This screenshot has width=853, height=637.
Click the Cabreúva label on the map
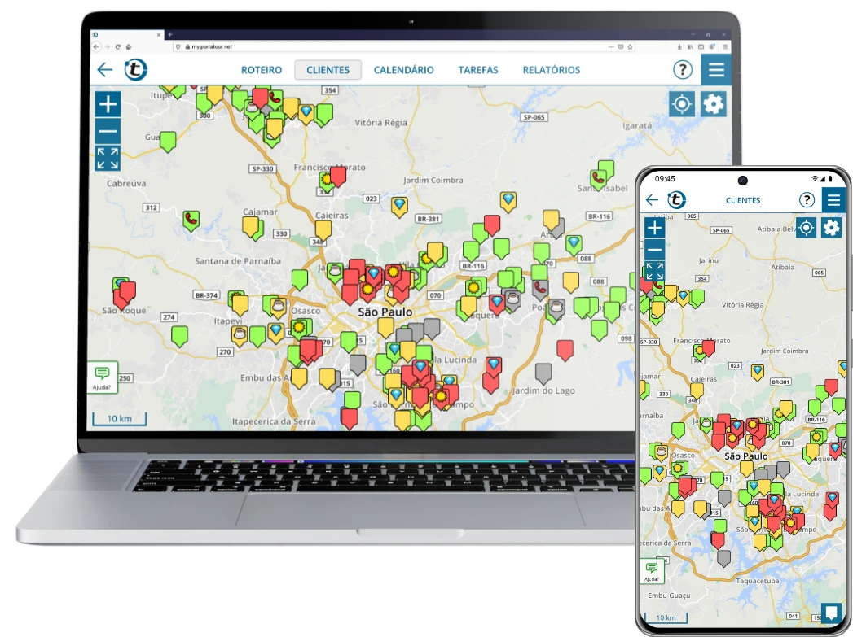tap(126, 184)
